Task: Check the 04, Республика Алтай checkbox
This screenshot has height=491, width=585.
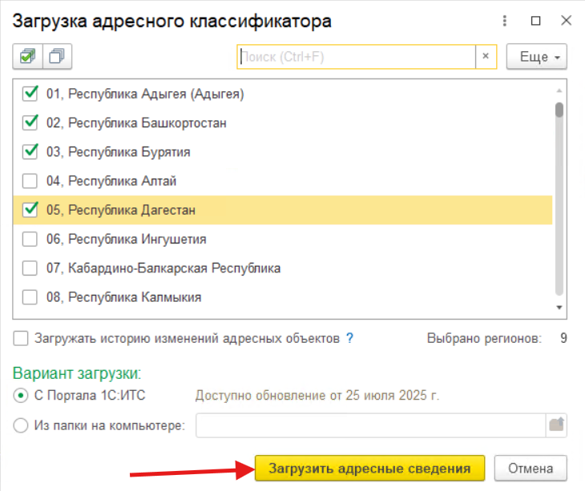Action: (x=30, y=181)
